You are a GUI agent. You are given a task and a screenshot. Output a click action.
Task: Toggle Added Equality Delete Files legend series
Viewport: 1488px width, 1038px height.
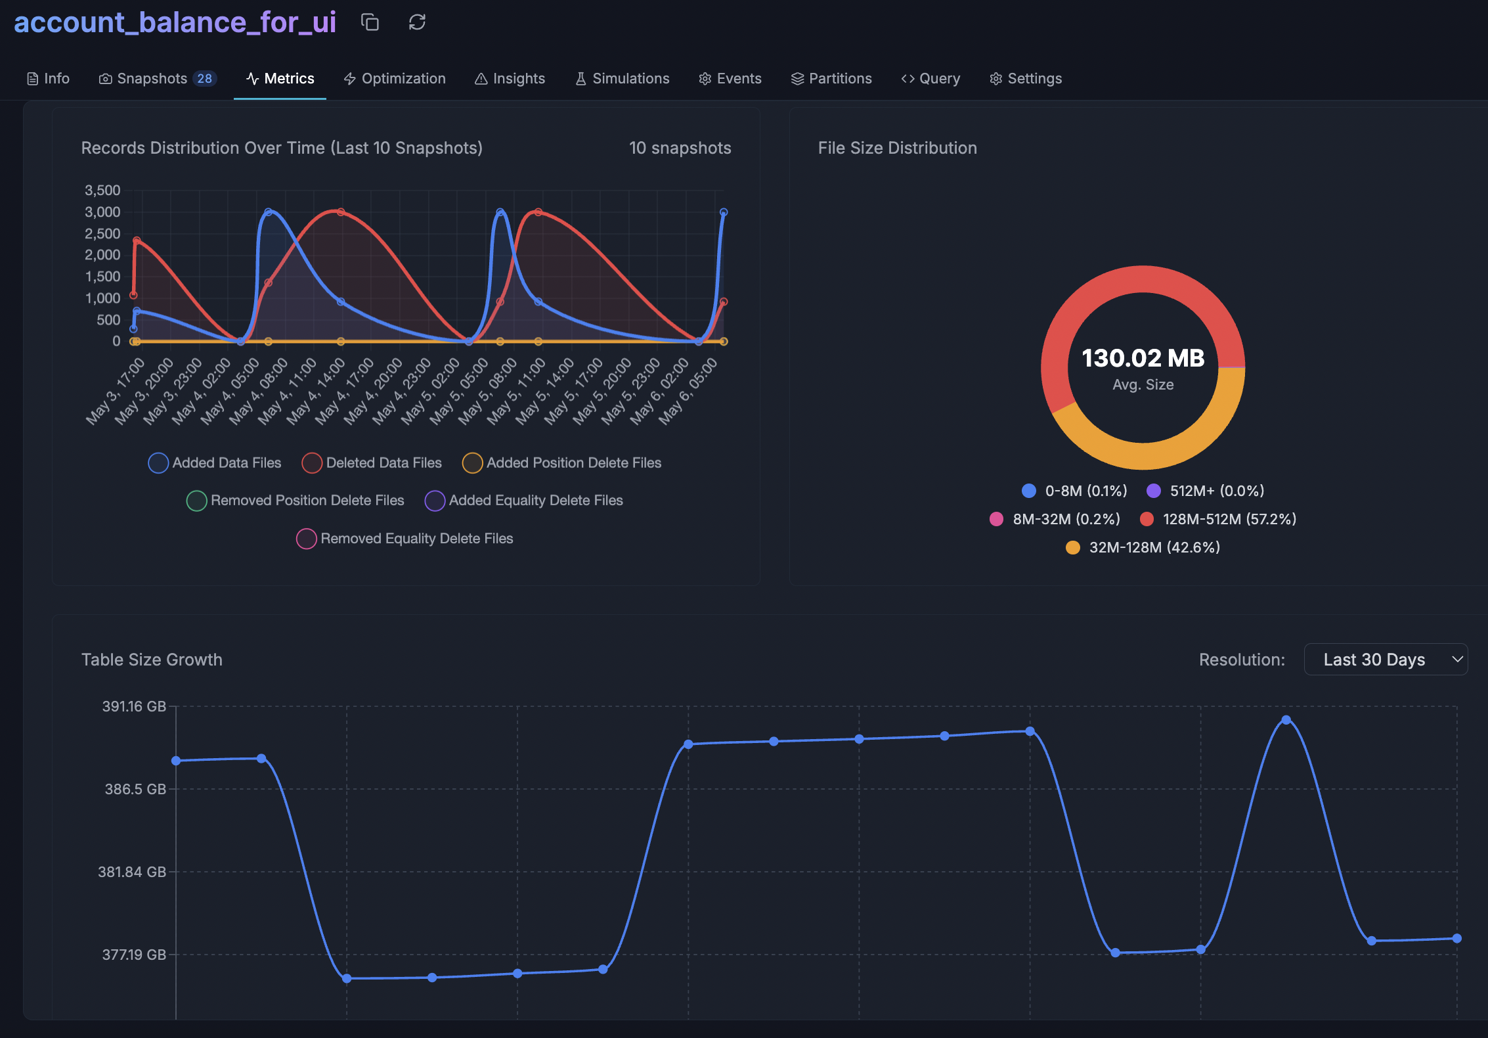[x=524, y=501]
